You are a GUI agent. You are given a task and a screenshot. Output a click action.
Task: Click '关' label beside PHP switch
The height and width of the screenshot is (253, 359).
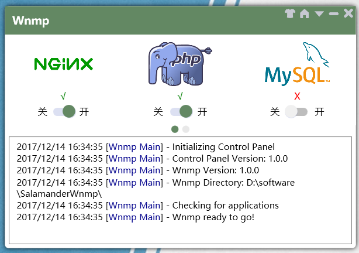pos(158,112)
